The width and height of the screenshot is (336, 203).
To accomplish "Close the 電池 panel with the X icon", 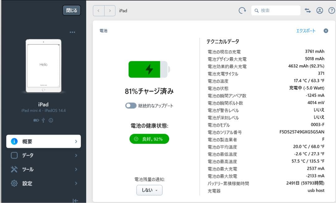I will click(x=326, y=31).
